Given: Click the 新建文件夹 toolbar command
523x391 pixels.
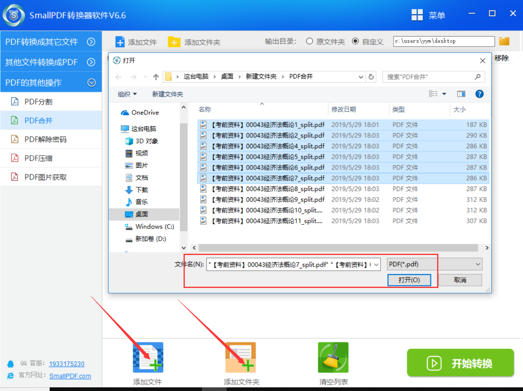Looking at the screenshot, I should click(x=168, y=94).
